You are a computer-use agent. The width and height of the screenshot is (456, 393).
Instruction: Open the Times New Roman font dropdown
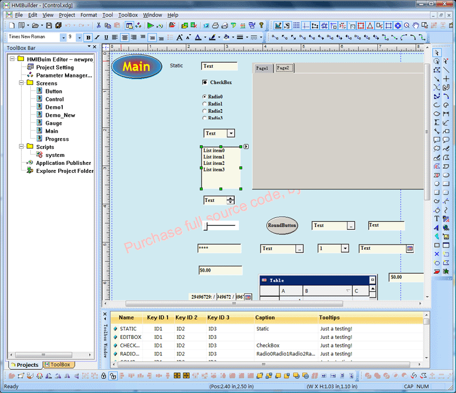pos(62,37)
